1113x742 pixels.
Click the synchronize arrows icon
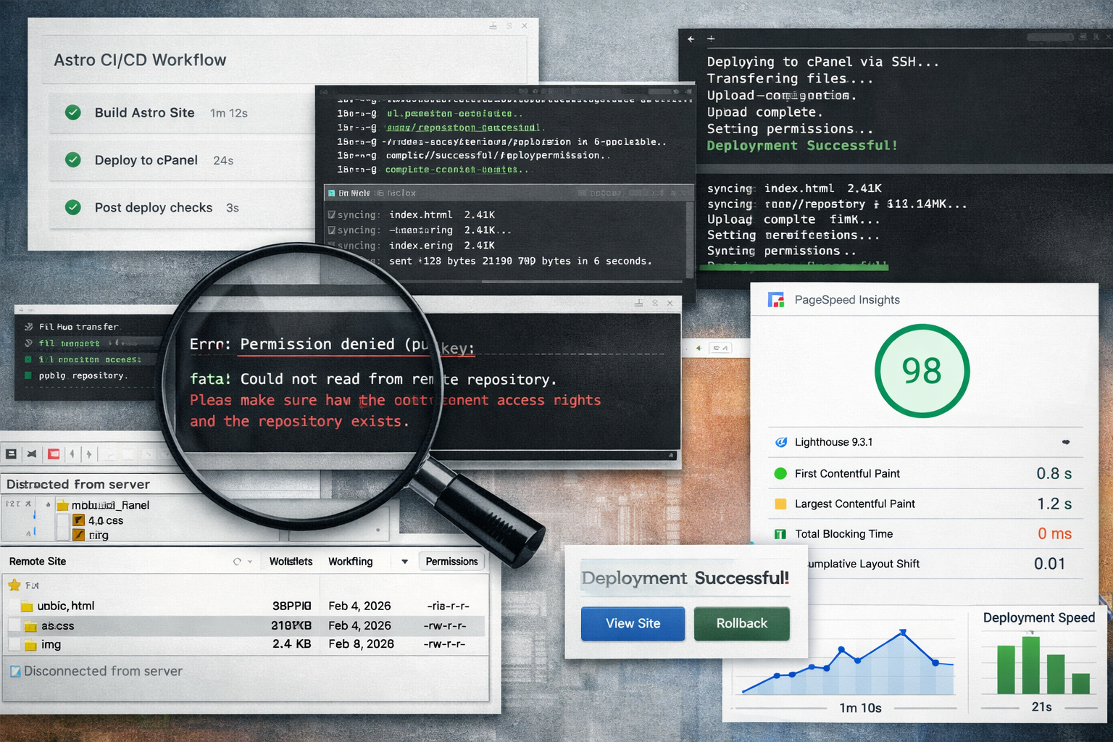32,454
